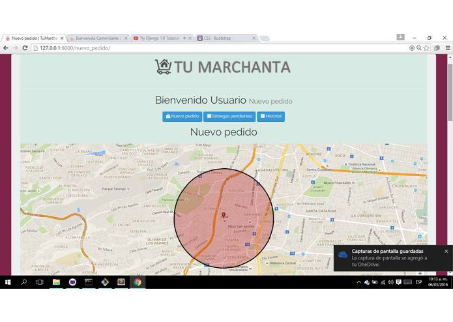Open the purple cat app on taskbar
Image resolution: width=453 pixels, height=322 pixels.
[x=72, y=282]
